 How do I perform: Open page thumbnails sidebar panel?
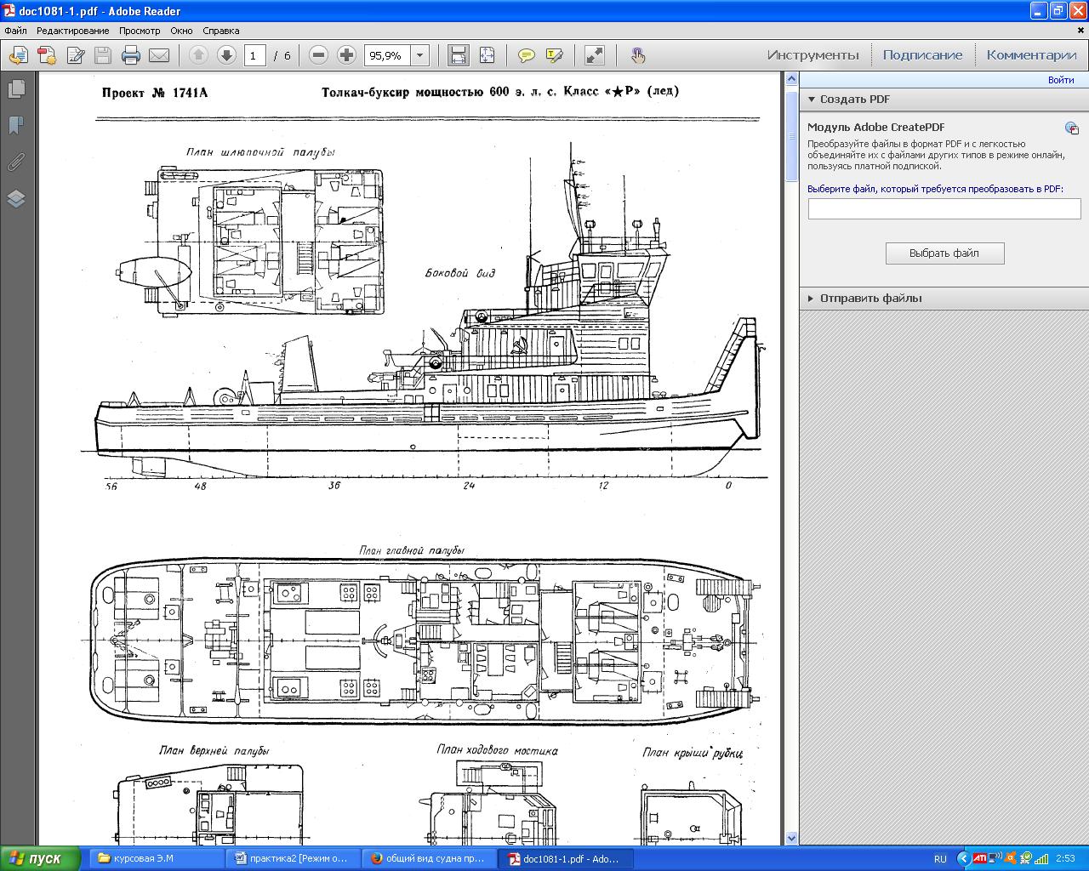tap(15, 88)
